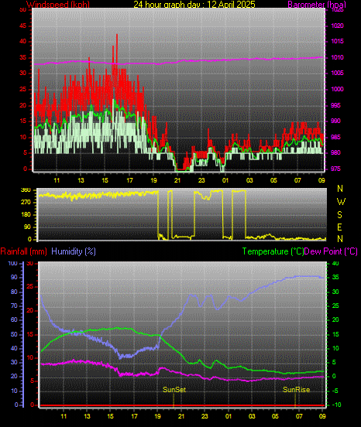Click the 'E' compass direction label

[x=340, y=227]
